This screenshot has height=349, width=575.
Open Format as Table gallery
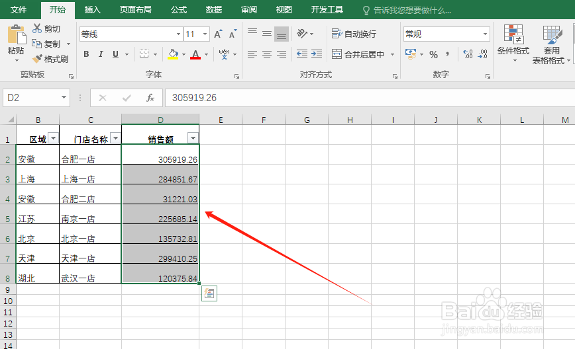coord(551,44)
